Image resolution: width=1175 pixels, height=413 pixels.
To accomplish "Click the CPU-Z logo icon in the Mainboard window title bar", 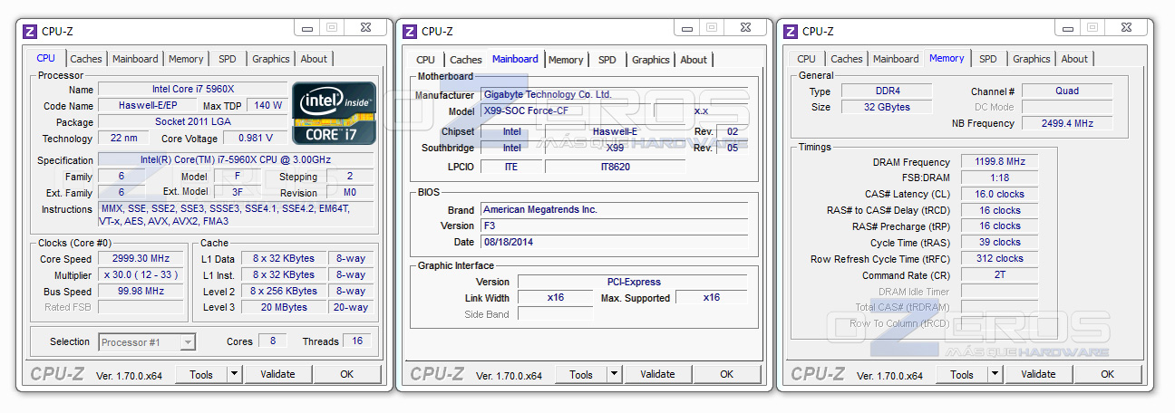I will coord(411,31).
